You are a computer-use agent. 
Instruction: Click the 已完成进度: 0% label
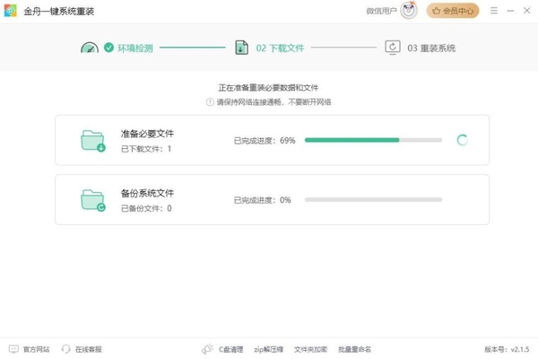263,200
